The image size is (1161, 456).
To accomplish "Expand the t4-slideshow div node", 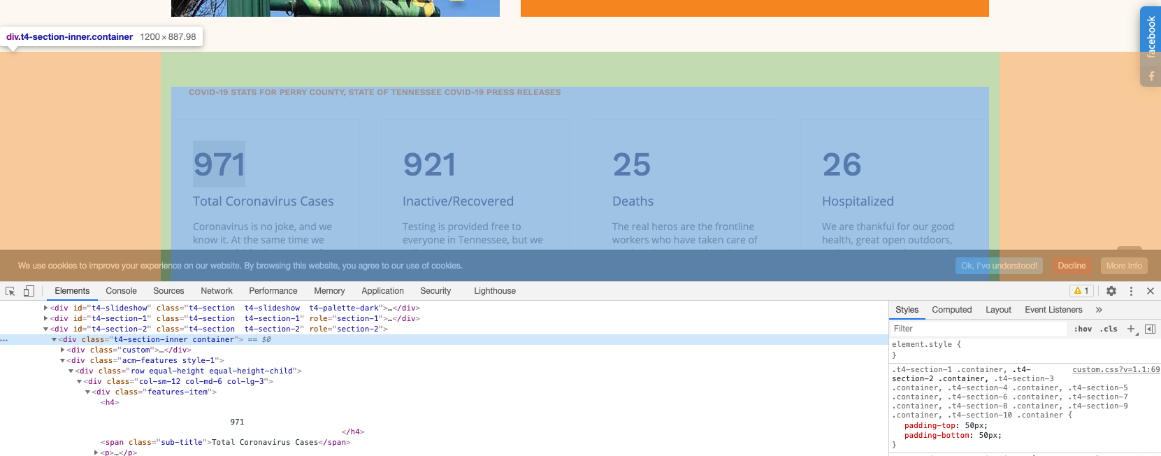I will point(46,308).
